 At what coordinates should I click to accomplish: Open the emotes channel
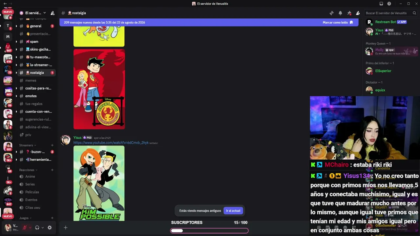point(36,96)
